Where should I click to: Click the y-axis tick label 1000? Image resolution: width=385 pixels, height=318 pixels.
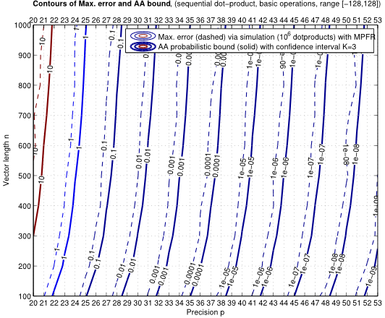25,25
